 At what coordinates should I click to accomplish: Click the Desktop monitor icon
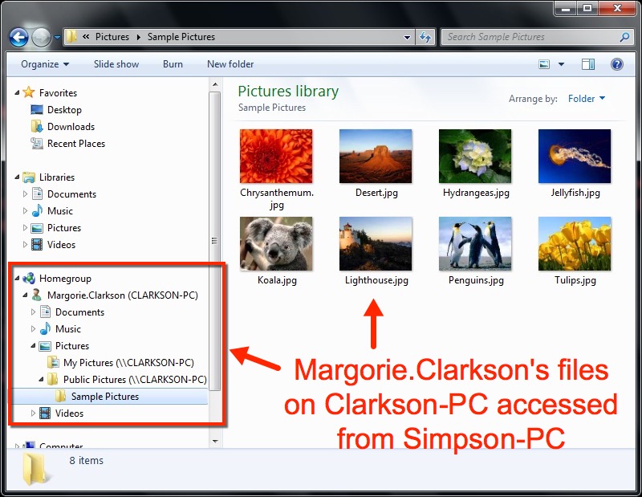tap(37, 109)
